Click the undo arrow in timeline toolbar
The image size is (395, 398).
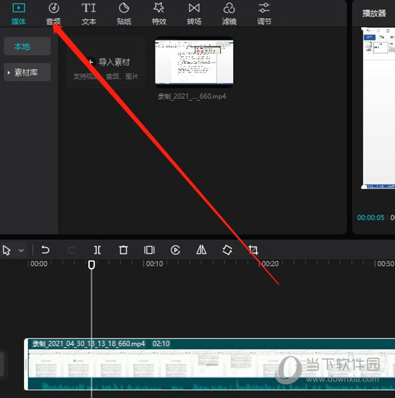pos(45,250)
